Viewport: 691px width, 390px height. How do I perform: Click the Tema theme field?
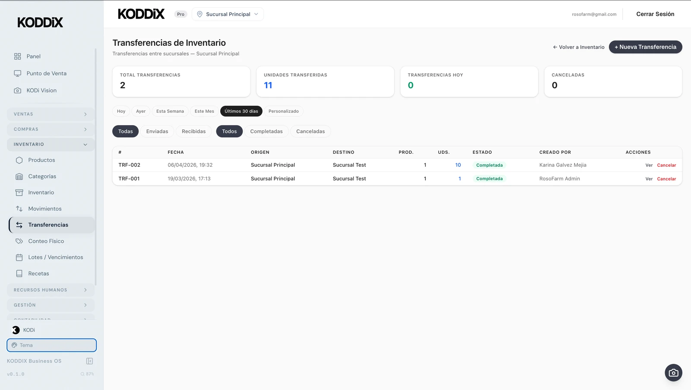pos(51,345)
